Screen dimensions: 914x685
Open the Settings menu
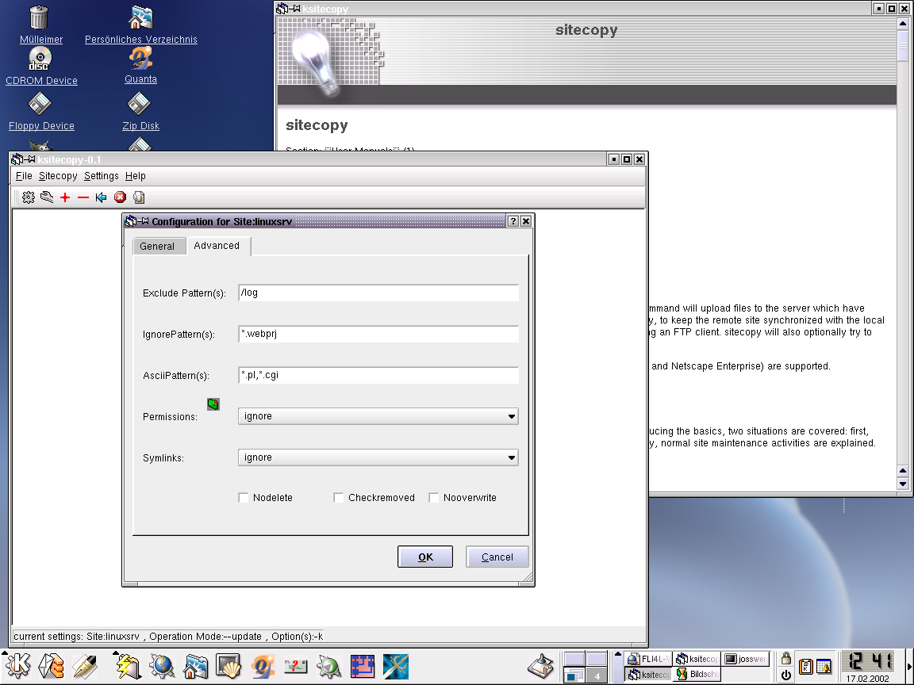click(x=102, y=176)
